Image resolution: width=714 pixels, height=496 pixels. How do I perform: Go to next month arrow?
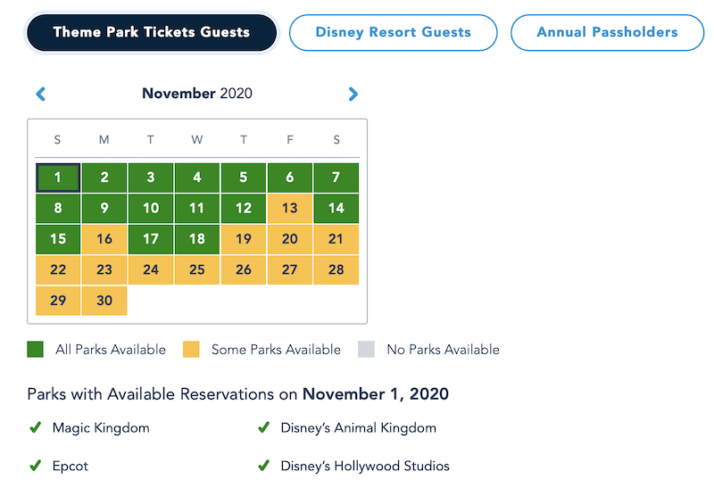pyautogui.click(x=353, y=94)
